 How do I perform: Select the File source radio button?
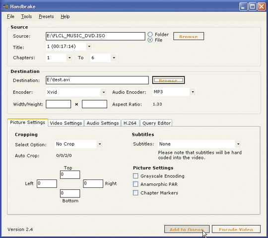pos(150,40)
